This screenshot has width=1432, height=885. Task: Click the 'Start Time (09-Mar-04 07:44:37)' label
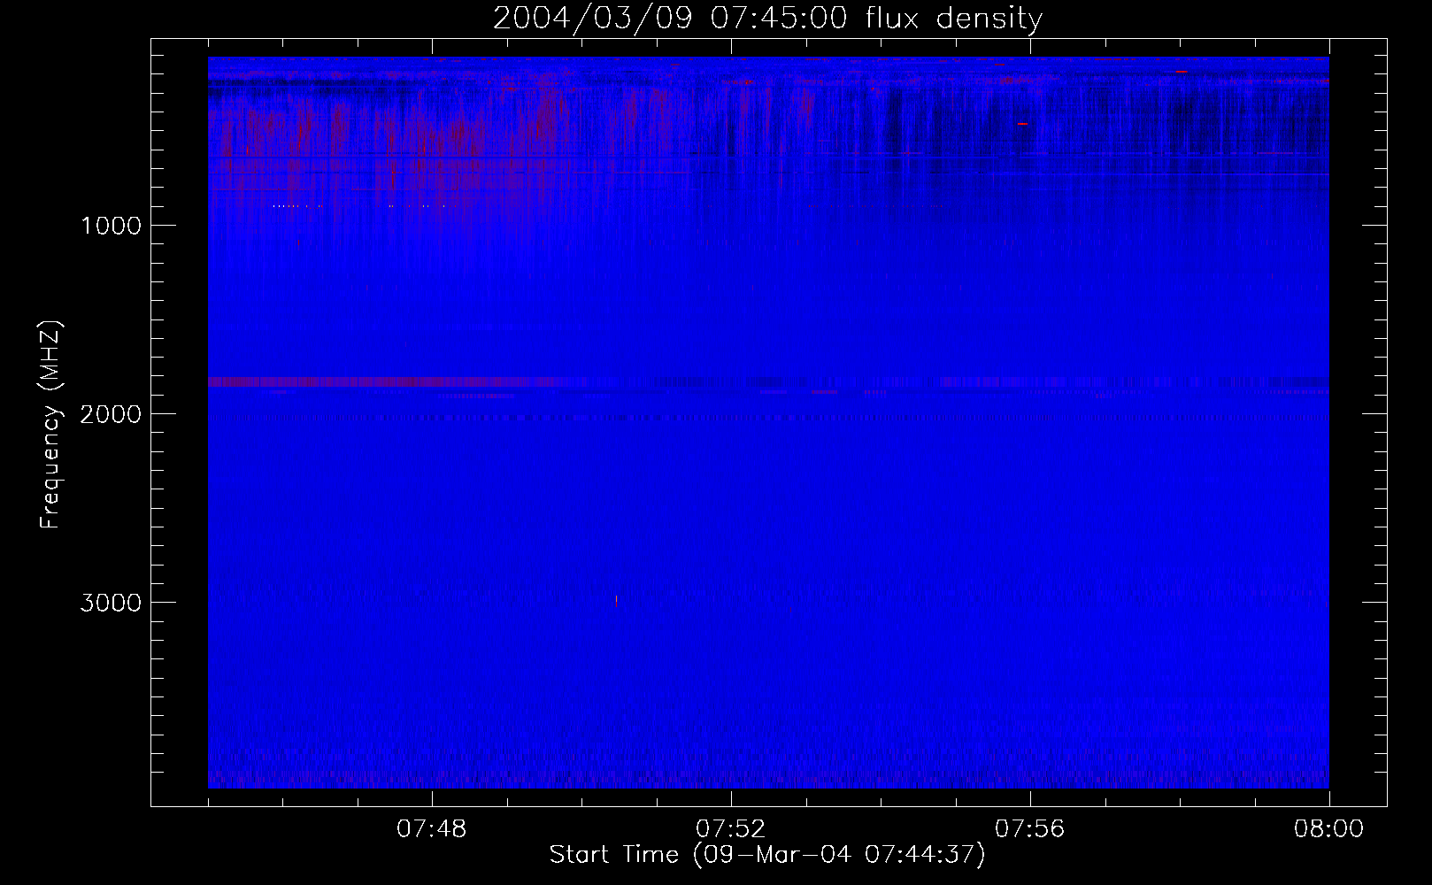click(x=767, y=855)
